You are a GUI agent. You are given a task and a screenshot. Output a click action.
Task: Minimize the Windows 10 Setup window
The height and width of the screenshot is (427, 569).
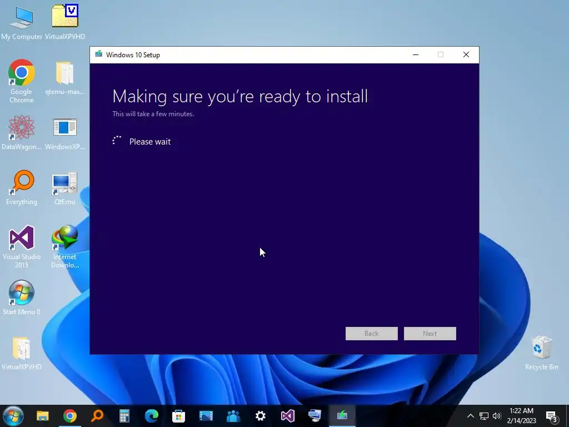coord(416,55)
